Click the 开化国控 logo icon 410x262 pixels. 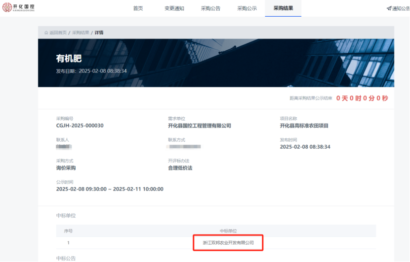point(6,8)
